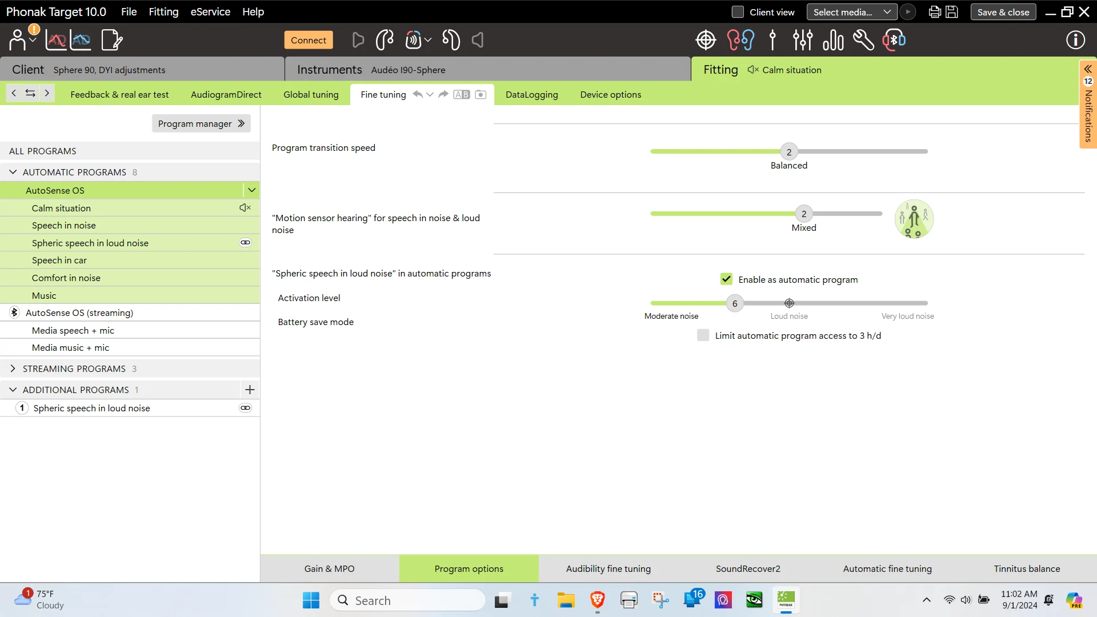
Task: Click the Windows taskbar Search box
Action: [x=408, y=600]
